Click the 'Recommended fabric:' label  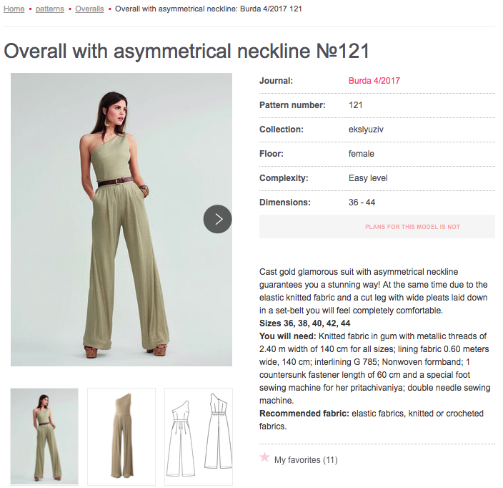click(304, 414)
